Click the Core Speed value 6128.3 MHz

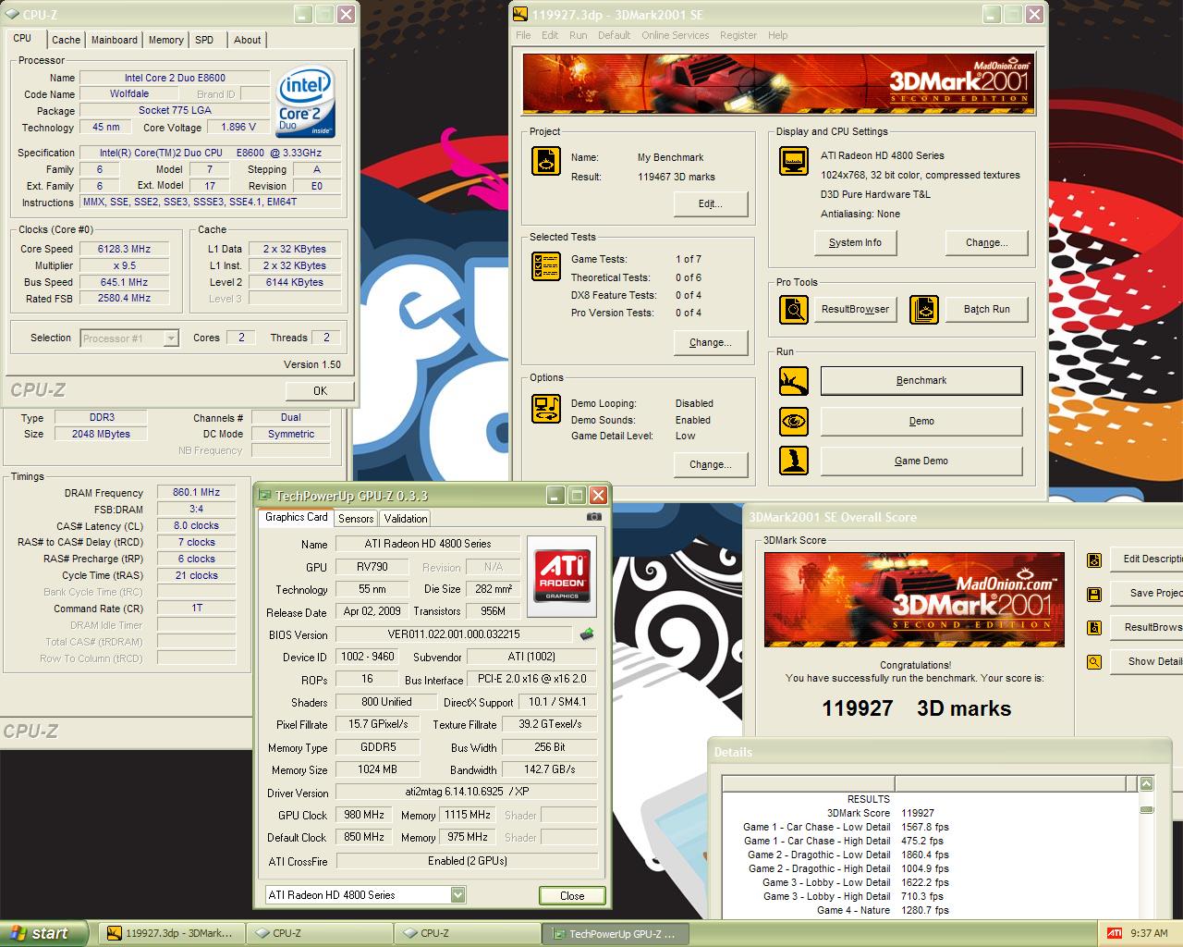[124, 249]
